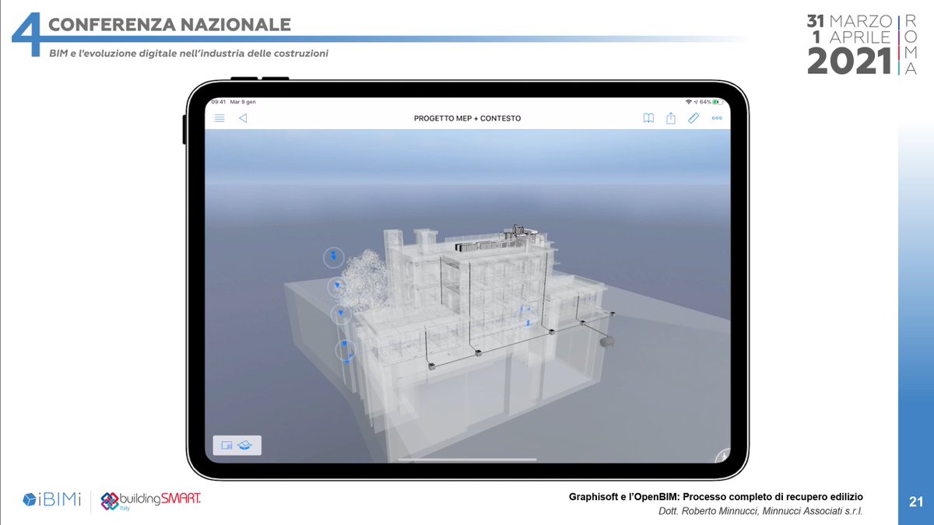Screen dimensions: 934x525
Task: Click the iBIMi logo
Action: [51, 499]
